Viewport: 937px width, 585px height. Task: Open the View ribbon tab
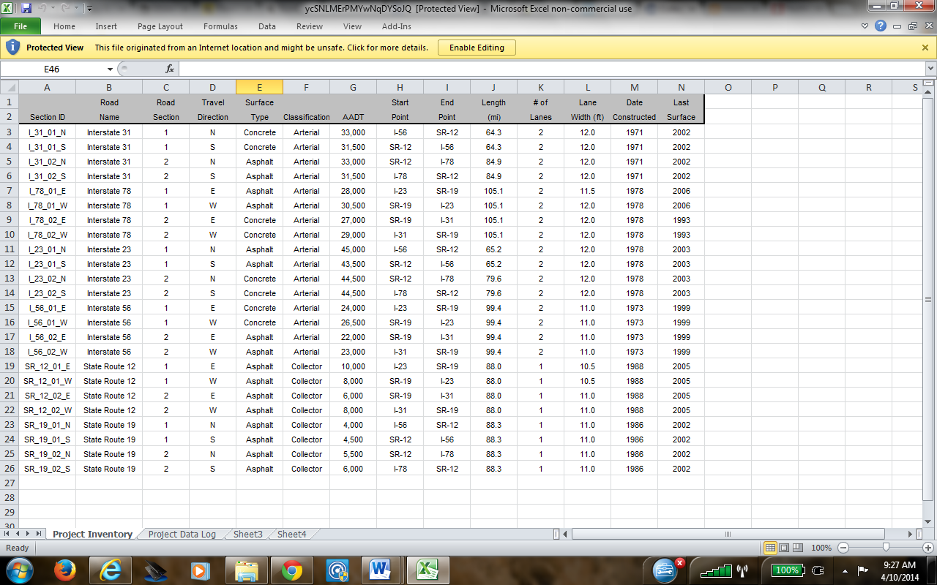[353, 26]
